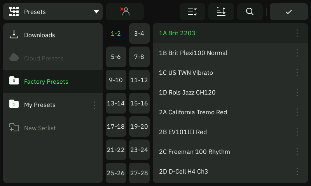Image resolution: width=311 pixels, height=186 pixels.
Task: Switch to bank 3-4
Action: tap(139, 33)
